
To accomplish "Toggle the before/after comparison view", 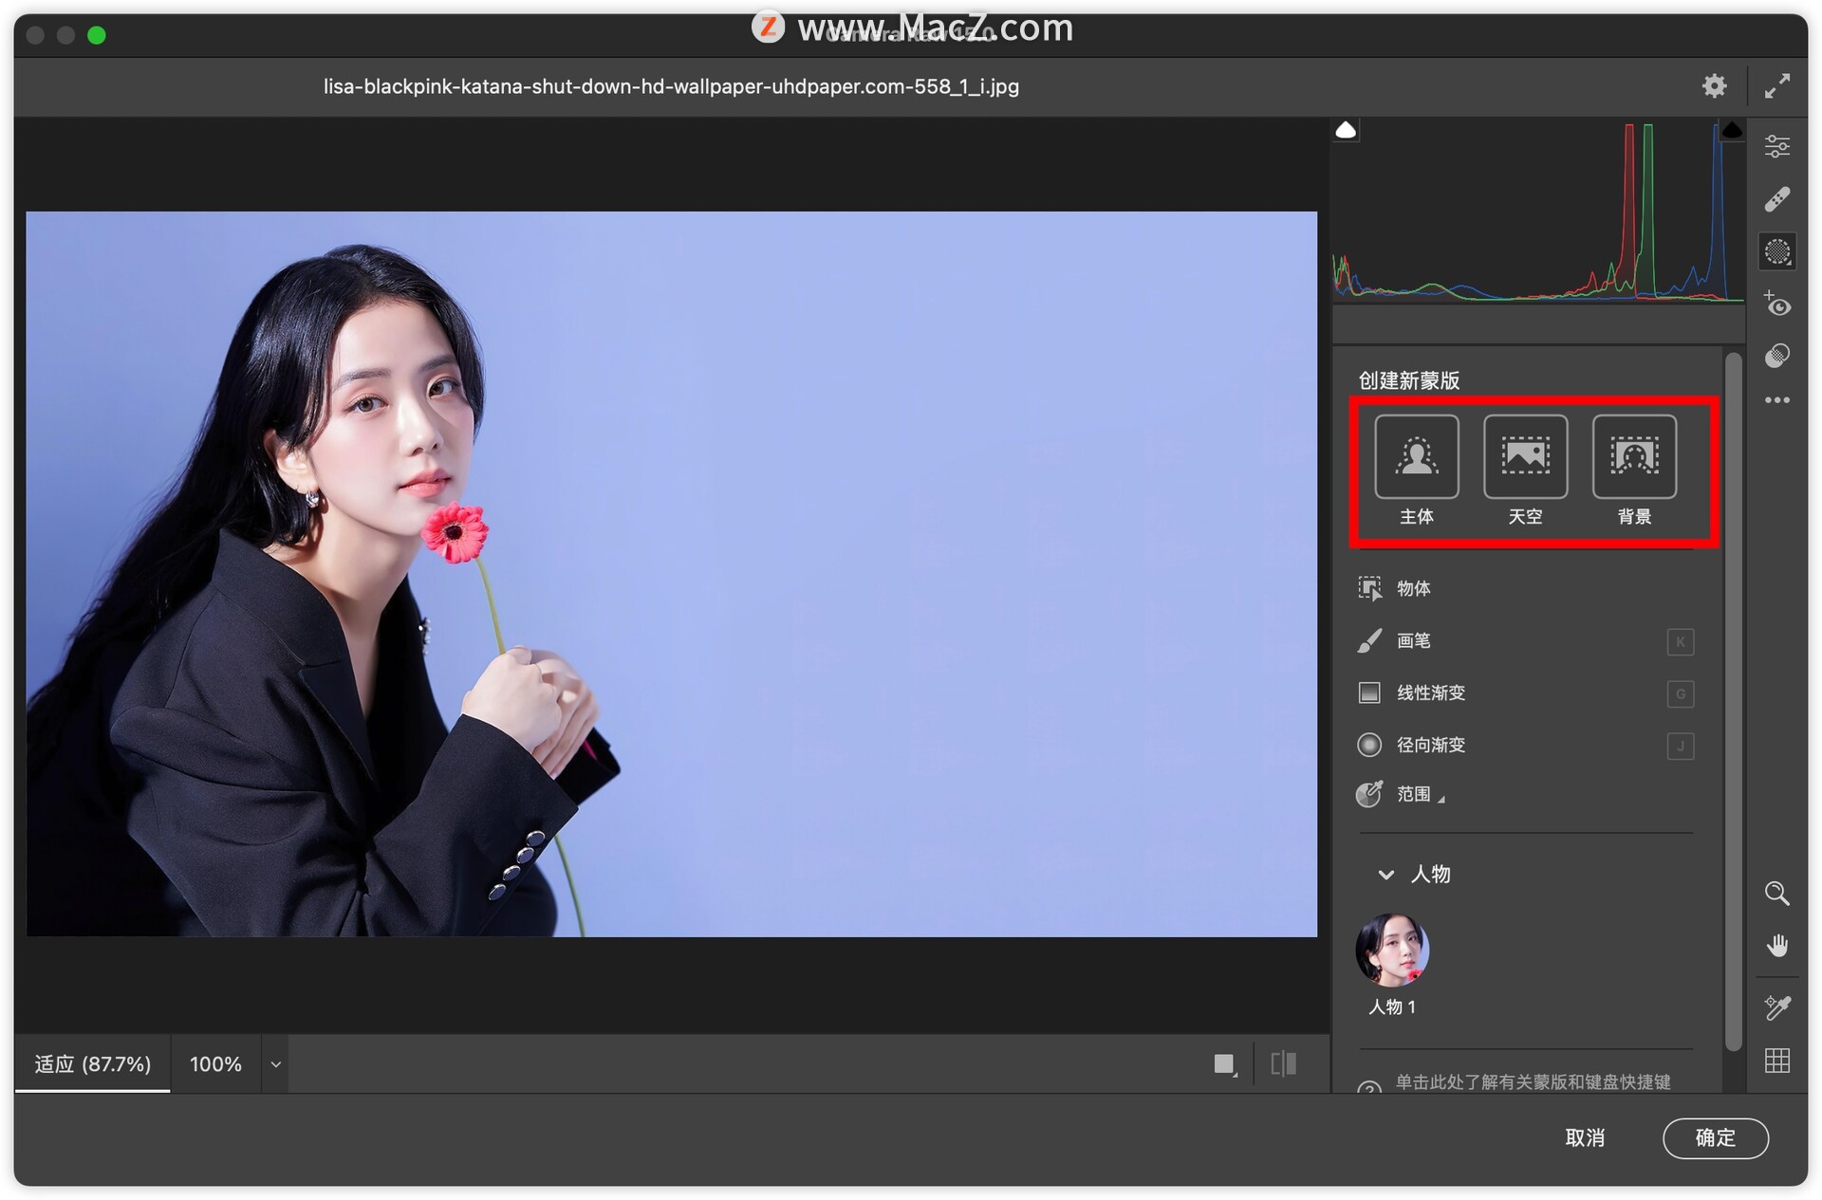I will click(x=1283, y=1063).
